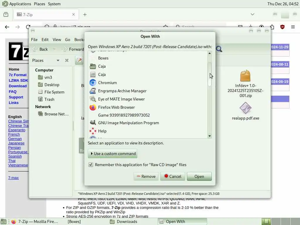This screenshot has width=300, height=225.
Task: Click the scroll up arrow of the application list
Action: (209, 53)
